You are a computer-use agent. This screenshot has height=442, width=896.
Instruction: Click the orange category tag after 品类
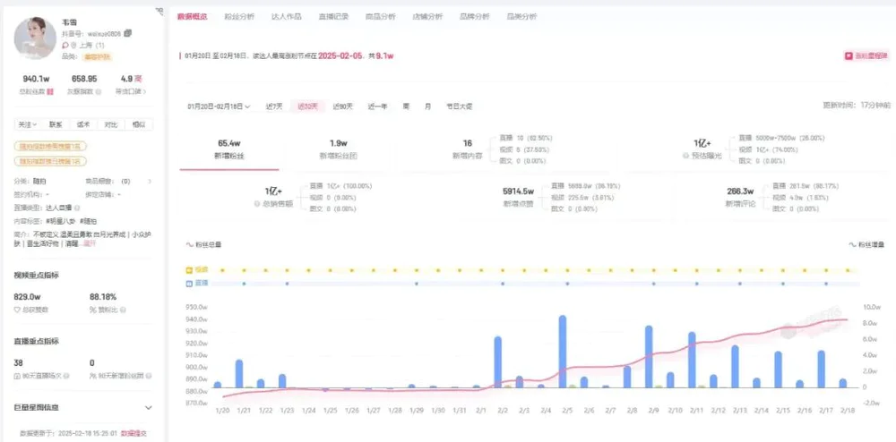(99, 56)
